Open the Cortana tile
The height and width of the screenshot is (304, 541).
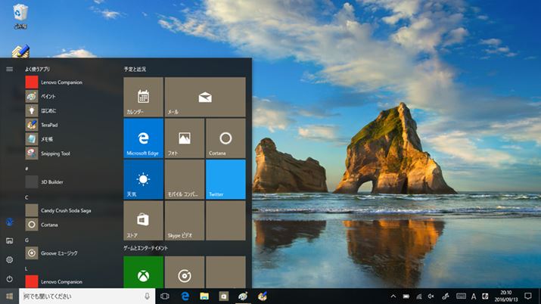(225, 138)
